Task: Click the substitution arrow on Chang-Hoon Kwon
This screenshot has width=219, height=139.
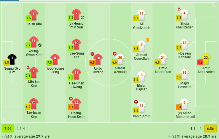Action: [71, 99]
